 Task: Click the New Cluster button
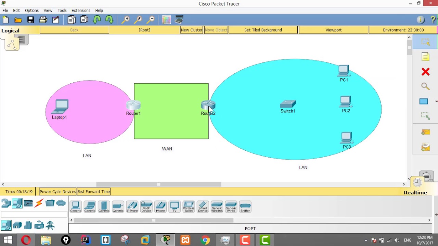point(192,30)
